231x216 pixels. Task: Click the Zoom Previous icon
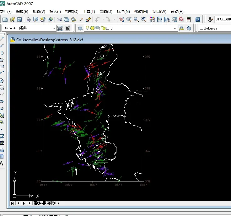tap(143, 19)
